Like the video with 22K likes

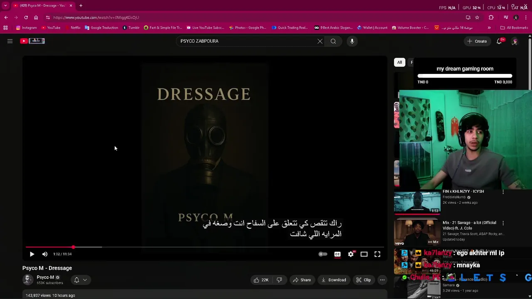[x=261, y=280]
